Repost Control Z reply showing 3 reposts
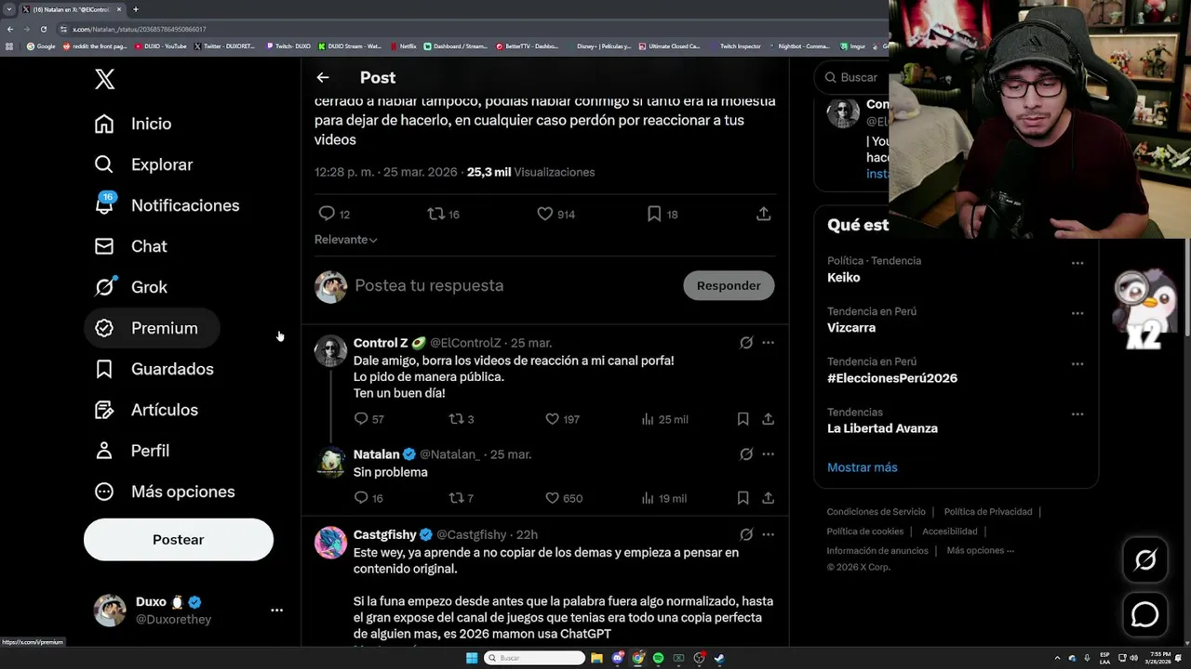This screenshot has height=669, width=1191. (x=462, y=419)
